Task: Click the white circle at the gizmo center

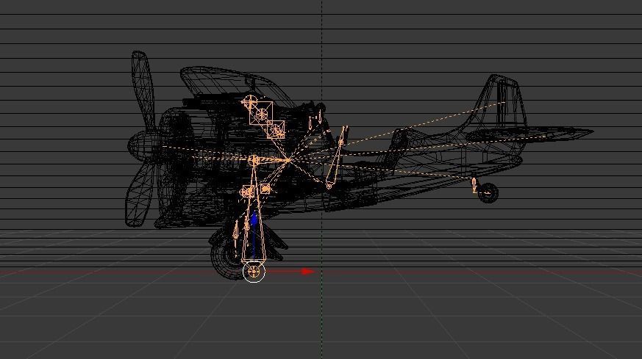Action: pyautogui.click(x=254, y=272)
